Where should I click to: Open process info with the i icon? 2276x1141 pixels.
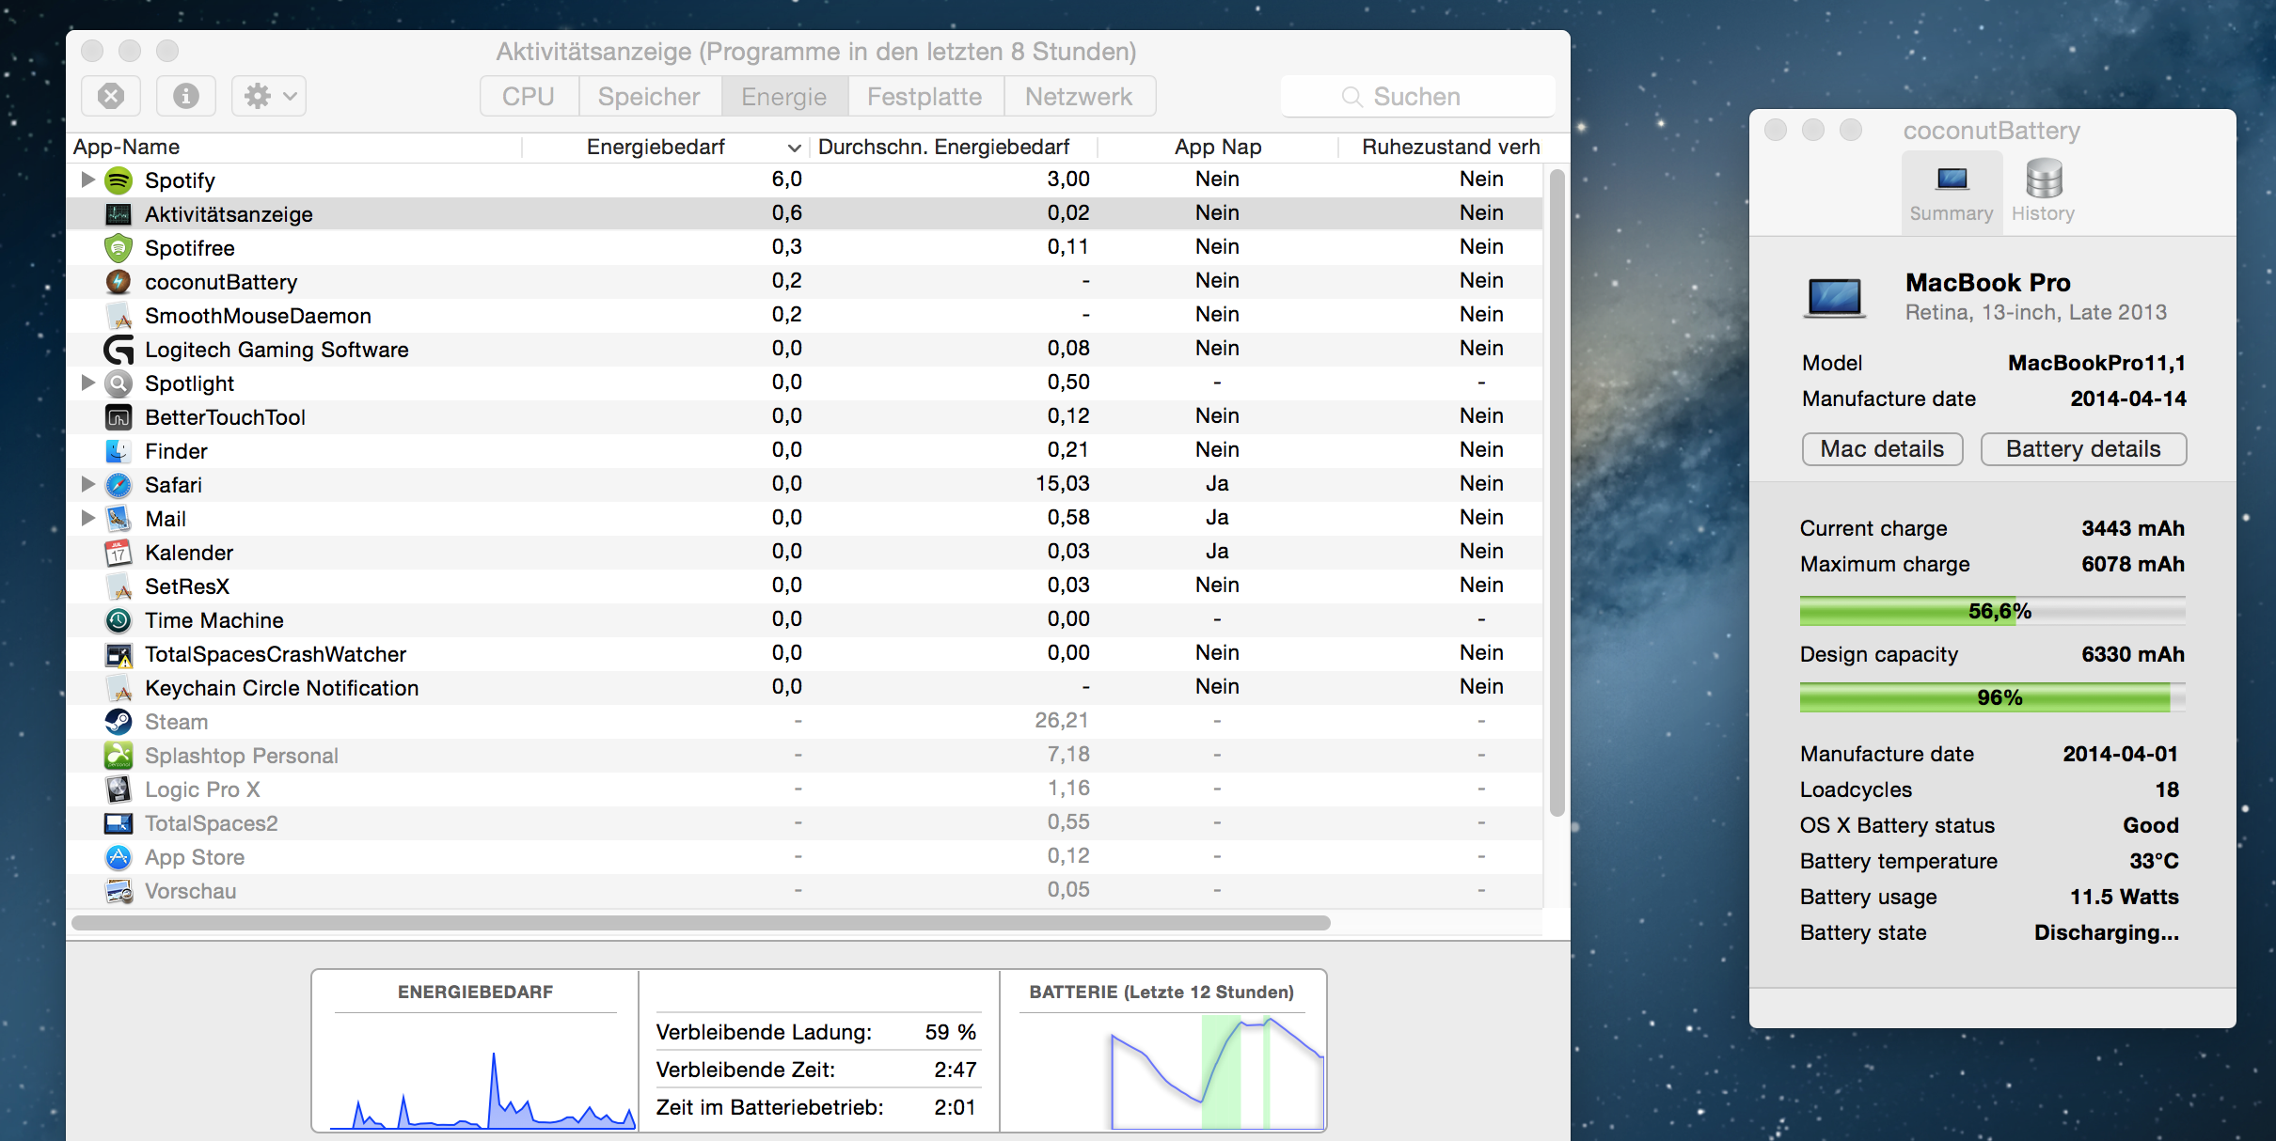(x=185, y=96)
